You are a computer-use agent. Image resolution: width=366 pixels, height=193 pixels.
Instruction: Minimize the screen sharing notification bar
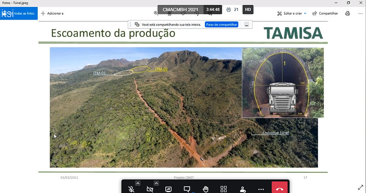[x=247, y=24]
